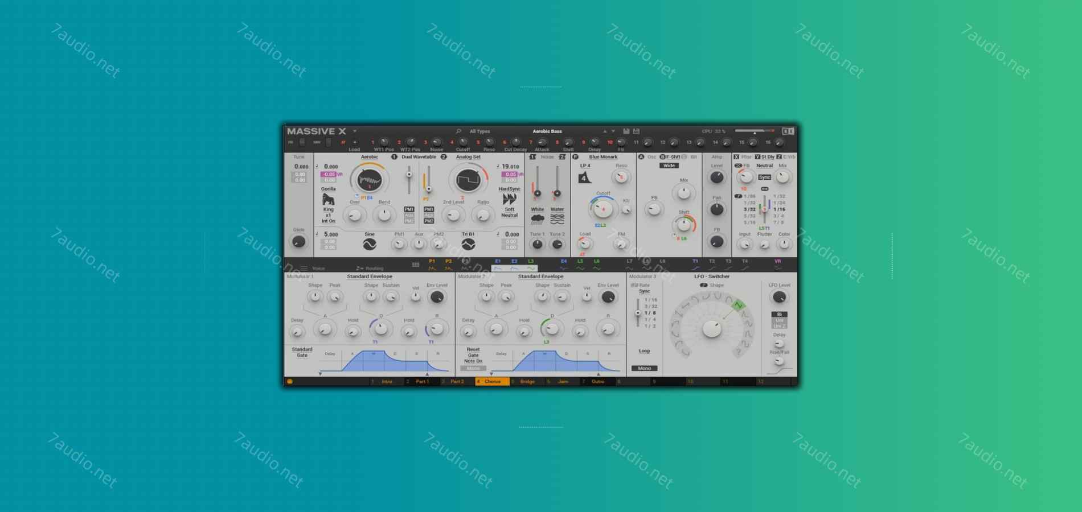Select the Chorus performer section
The width and height of the screenshot is (1082, 512).
coord(492,382)
